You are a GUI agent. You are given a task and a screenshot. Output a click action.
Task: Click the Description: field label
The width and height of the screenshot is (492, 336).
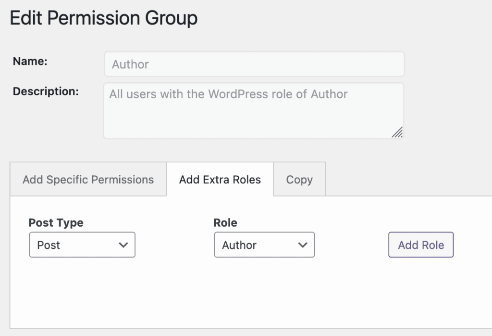tap(46, 91)
